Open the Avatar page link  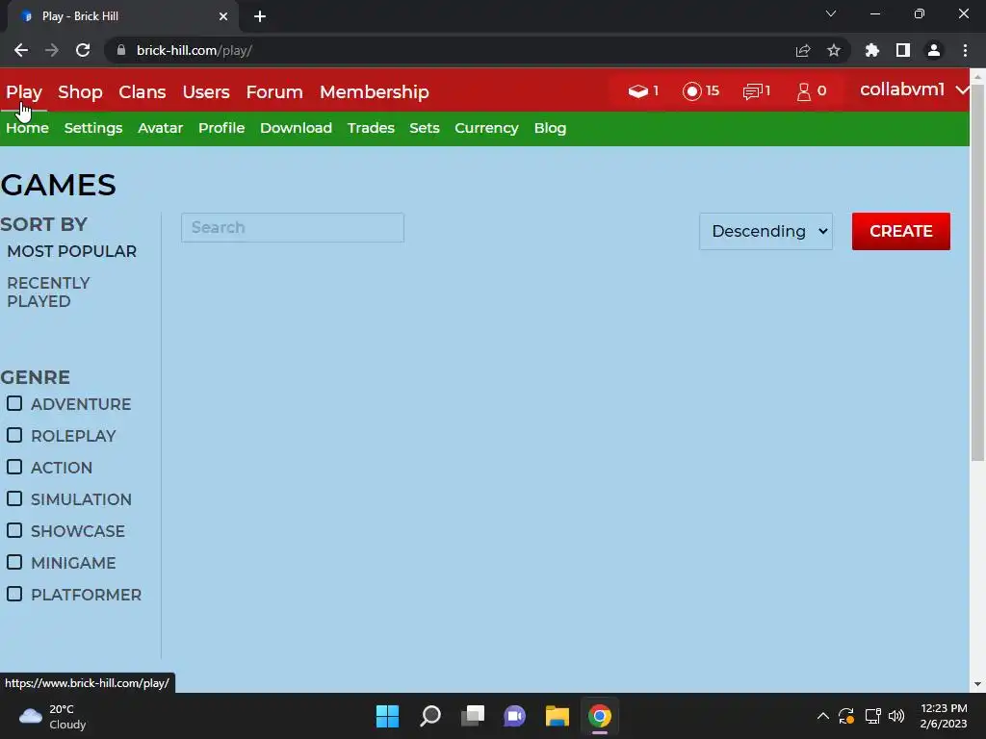pos(161,128)
